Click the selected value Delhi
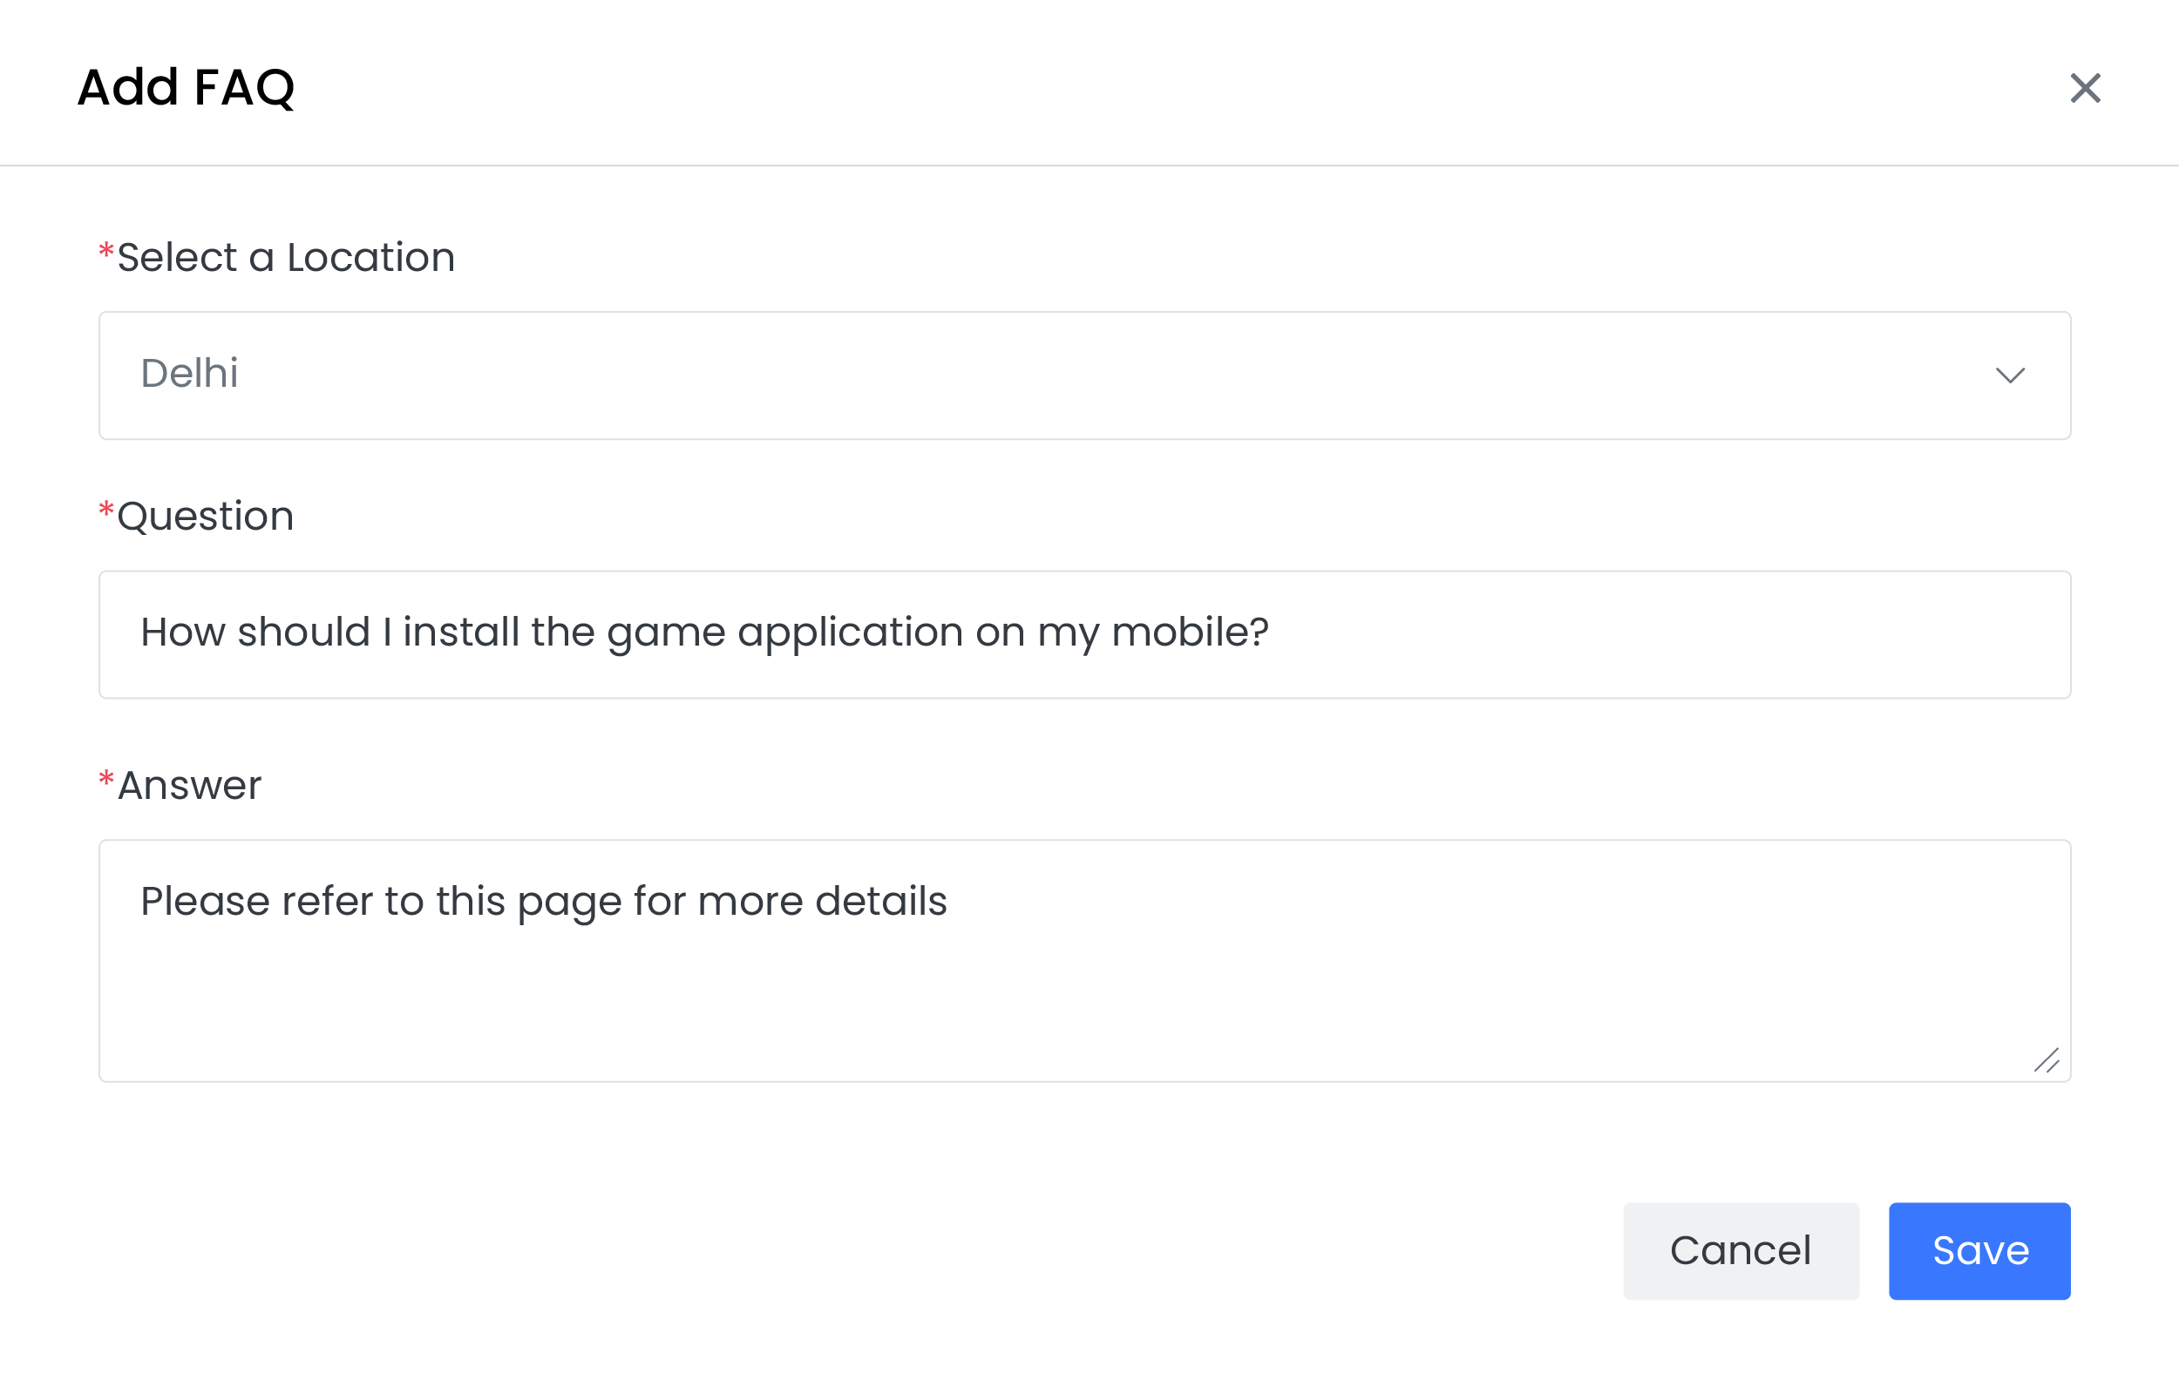 [x=189, y=374]
